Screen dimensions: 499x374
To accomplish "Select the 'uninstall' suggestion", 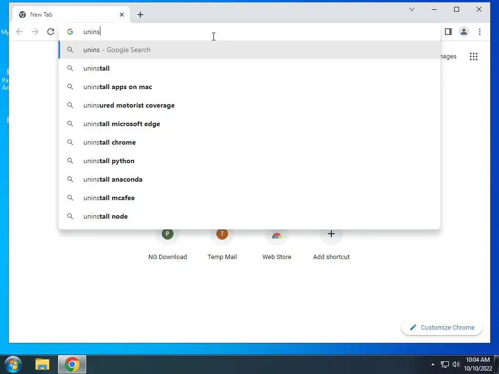I will (x=250, y=68).
